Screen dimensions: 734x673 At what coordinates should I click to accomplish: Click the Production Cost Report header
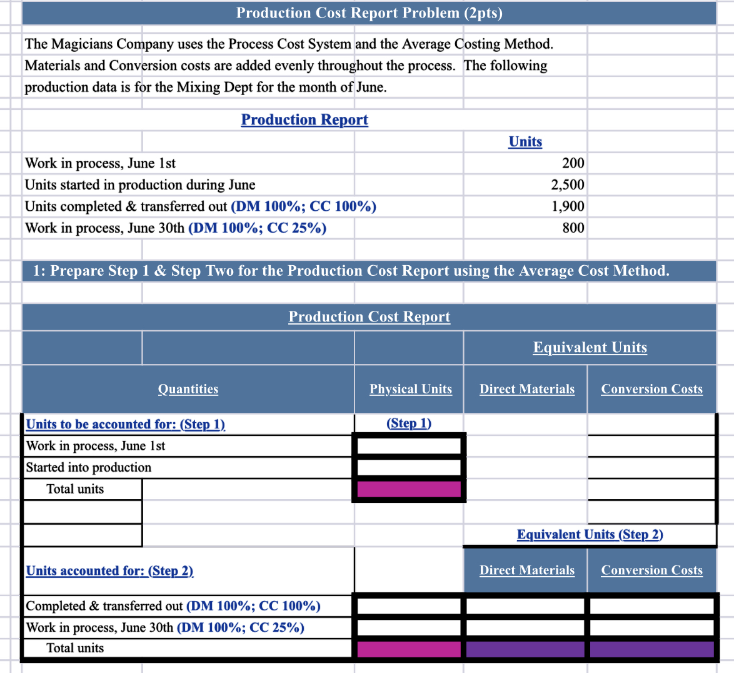(369, 316)
